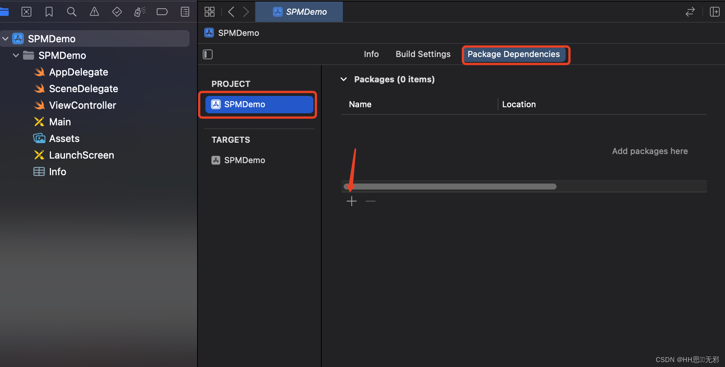Open the SceneDelegate swift file
The width and height of the screenshot is (725, 367).
83,88
